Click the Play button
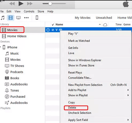The image size is (132, 123). tap(21, 4)
